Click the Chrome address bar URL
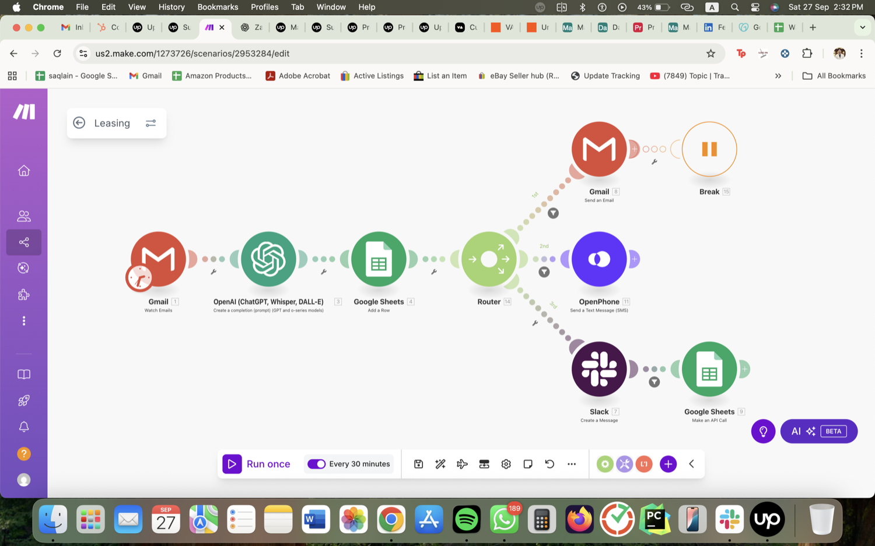 pos(192,54)
